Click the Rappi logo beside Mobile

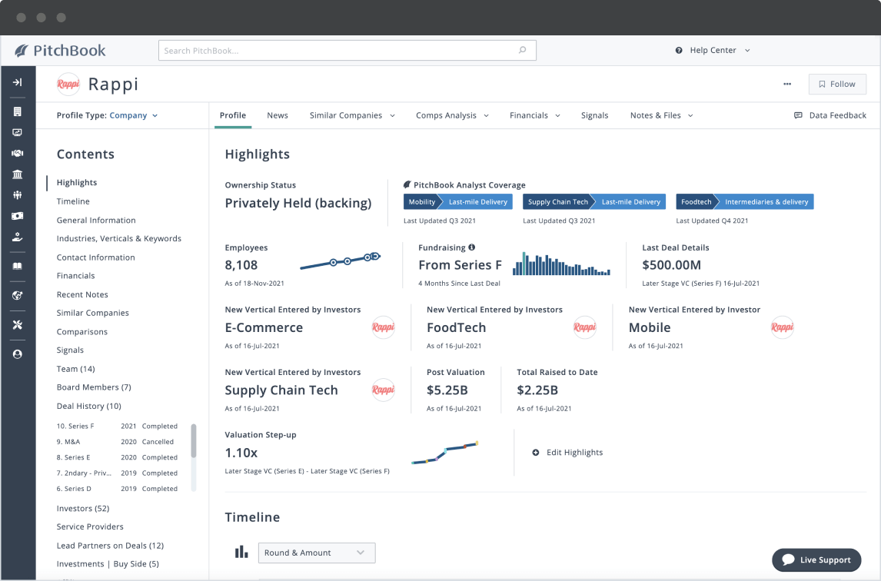pos(782,327)
